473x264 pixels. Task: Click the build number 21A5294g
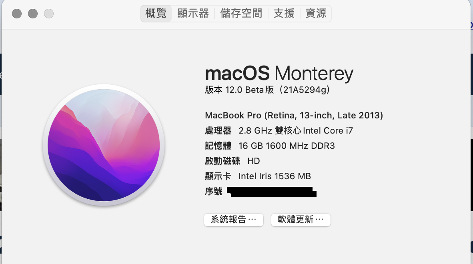pyautogui.click(x=306, y=90)
